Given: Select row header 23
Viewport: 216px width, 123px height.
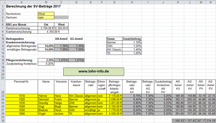Looking at the screenshot, I should click(x=3, y=96).
